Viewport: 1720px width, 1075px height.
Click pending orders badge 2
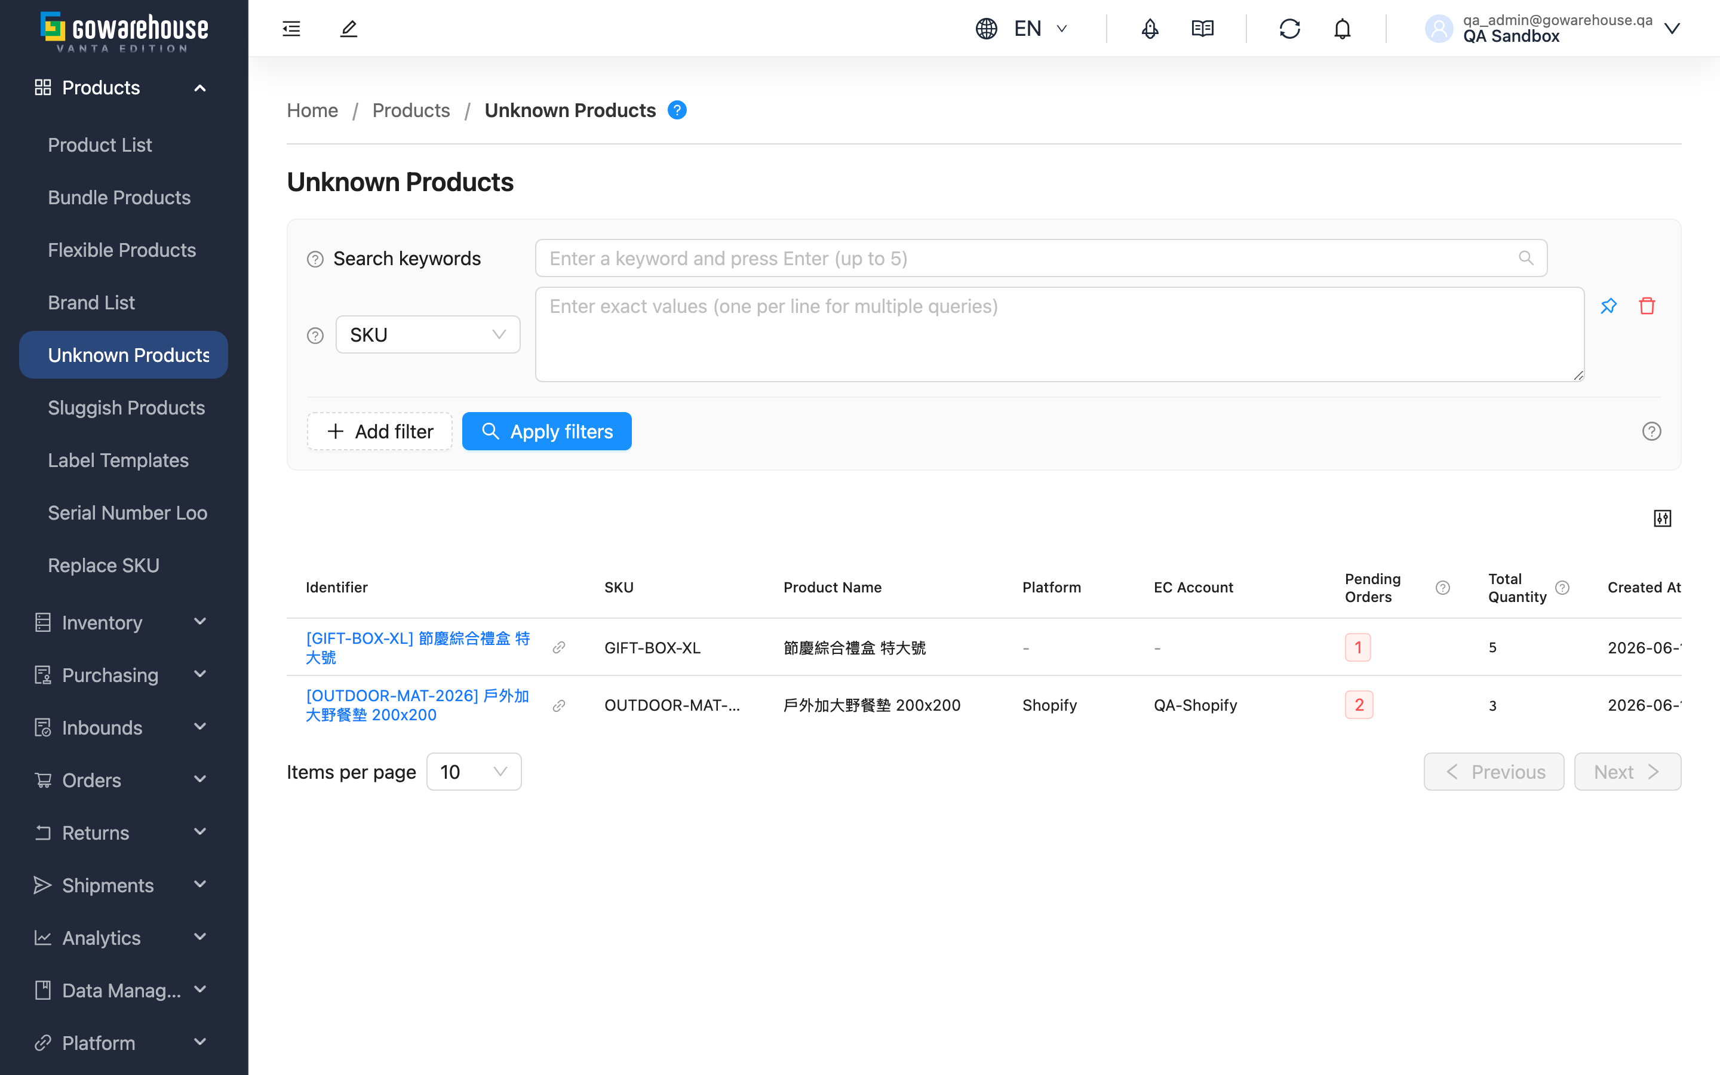point(1358,705)
